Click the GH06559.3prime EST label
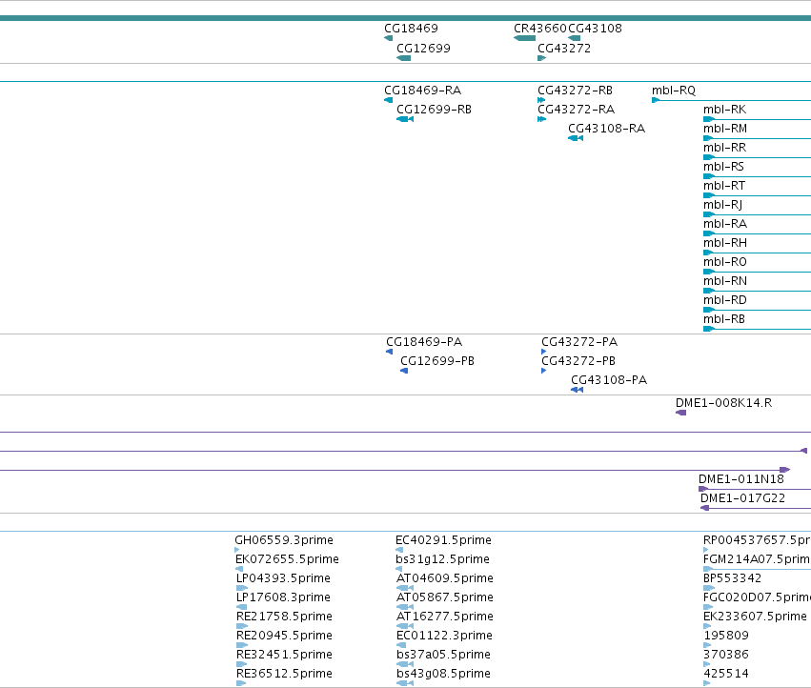 click(x=284, y=540)
